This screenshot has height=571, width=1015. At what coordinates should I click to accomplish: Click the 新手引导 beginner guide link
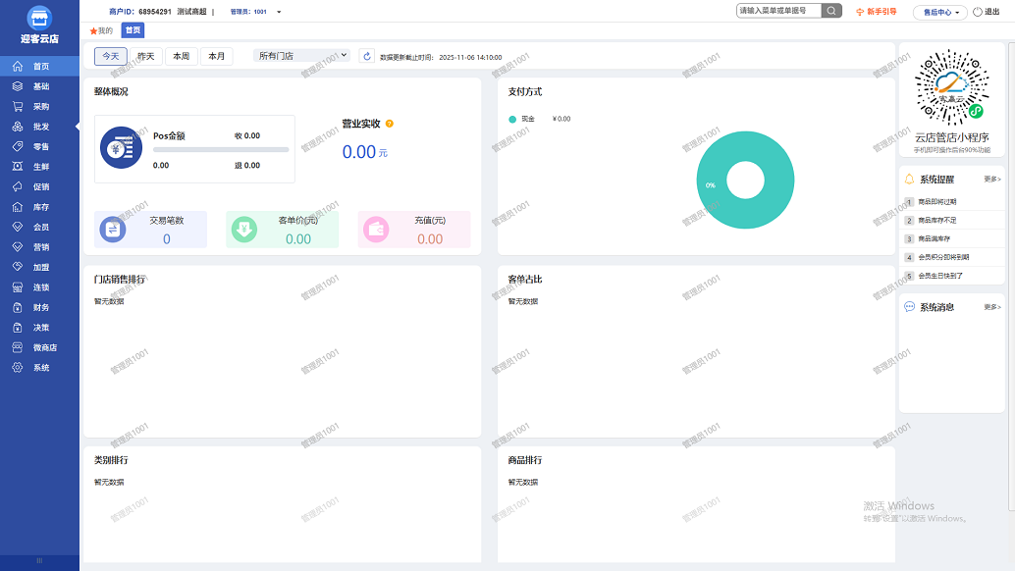pyautogui.click(x=877, y=12)
